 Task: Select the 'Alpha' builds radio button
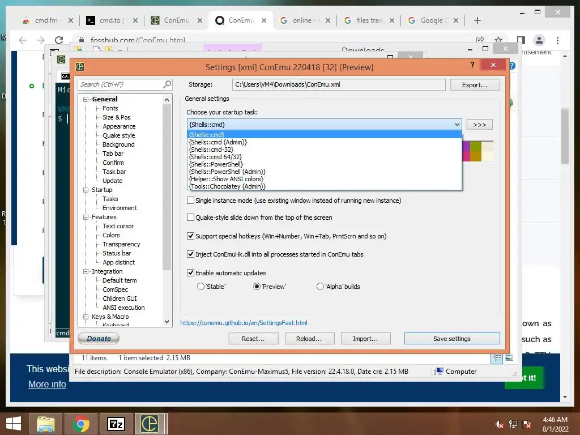(x=321, y=286)
